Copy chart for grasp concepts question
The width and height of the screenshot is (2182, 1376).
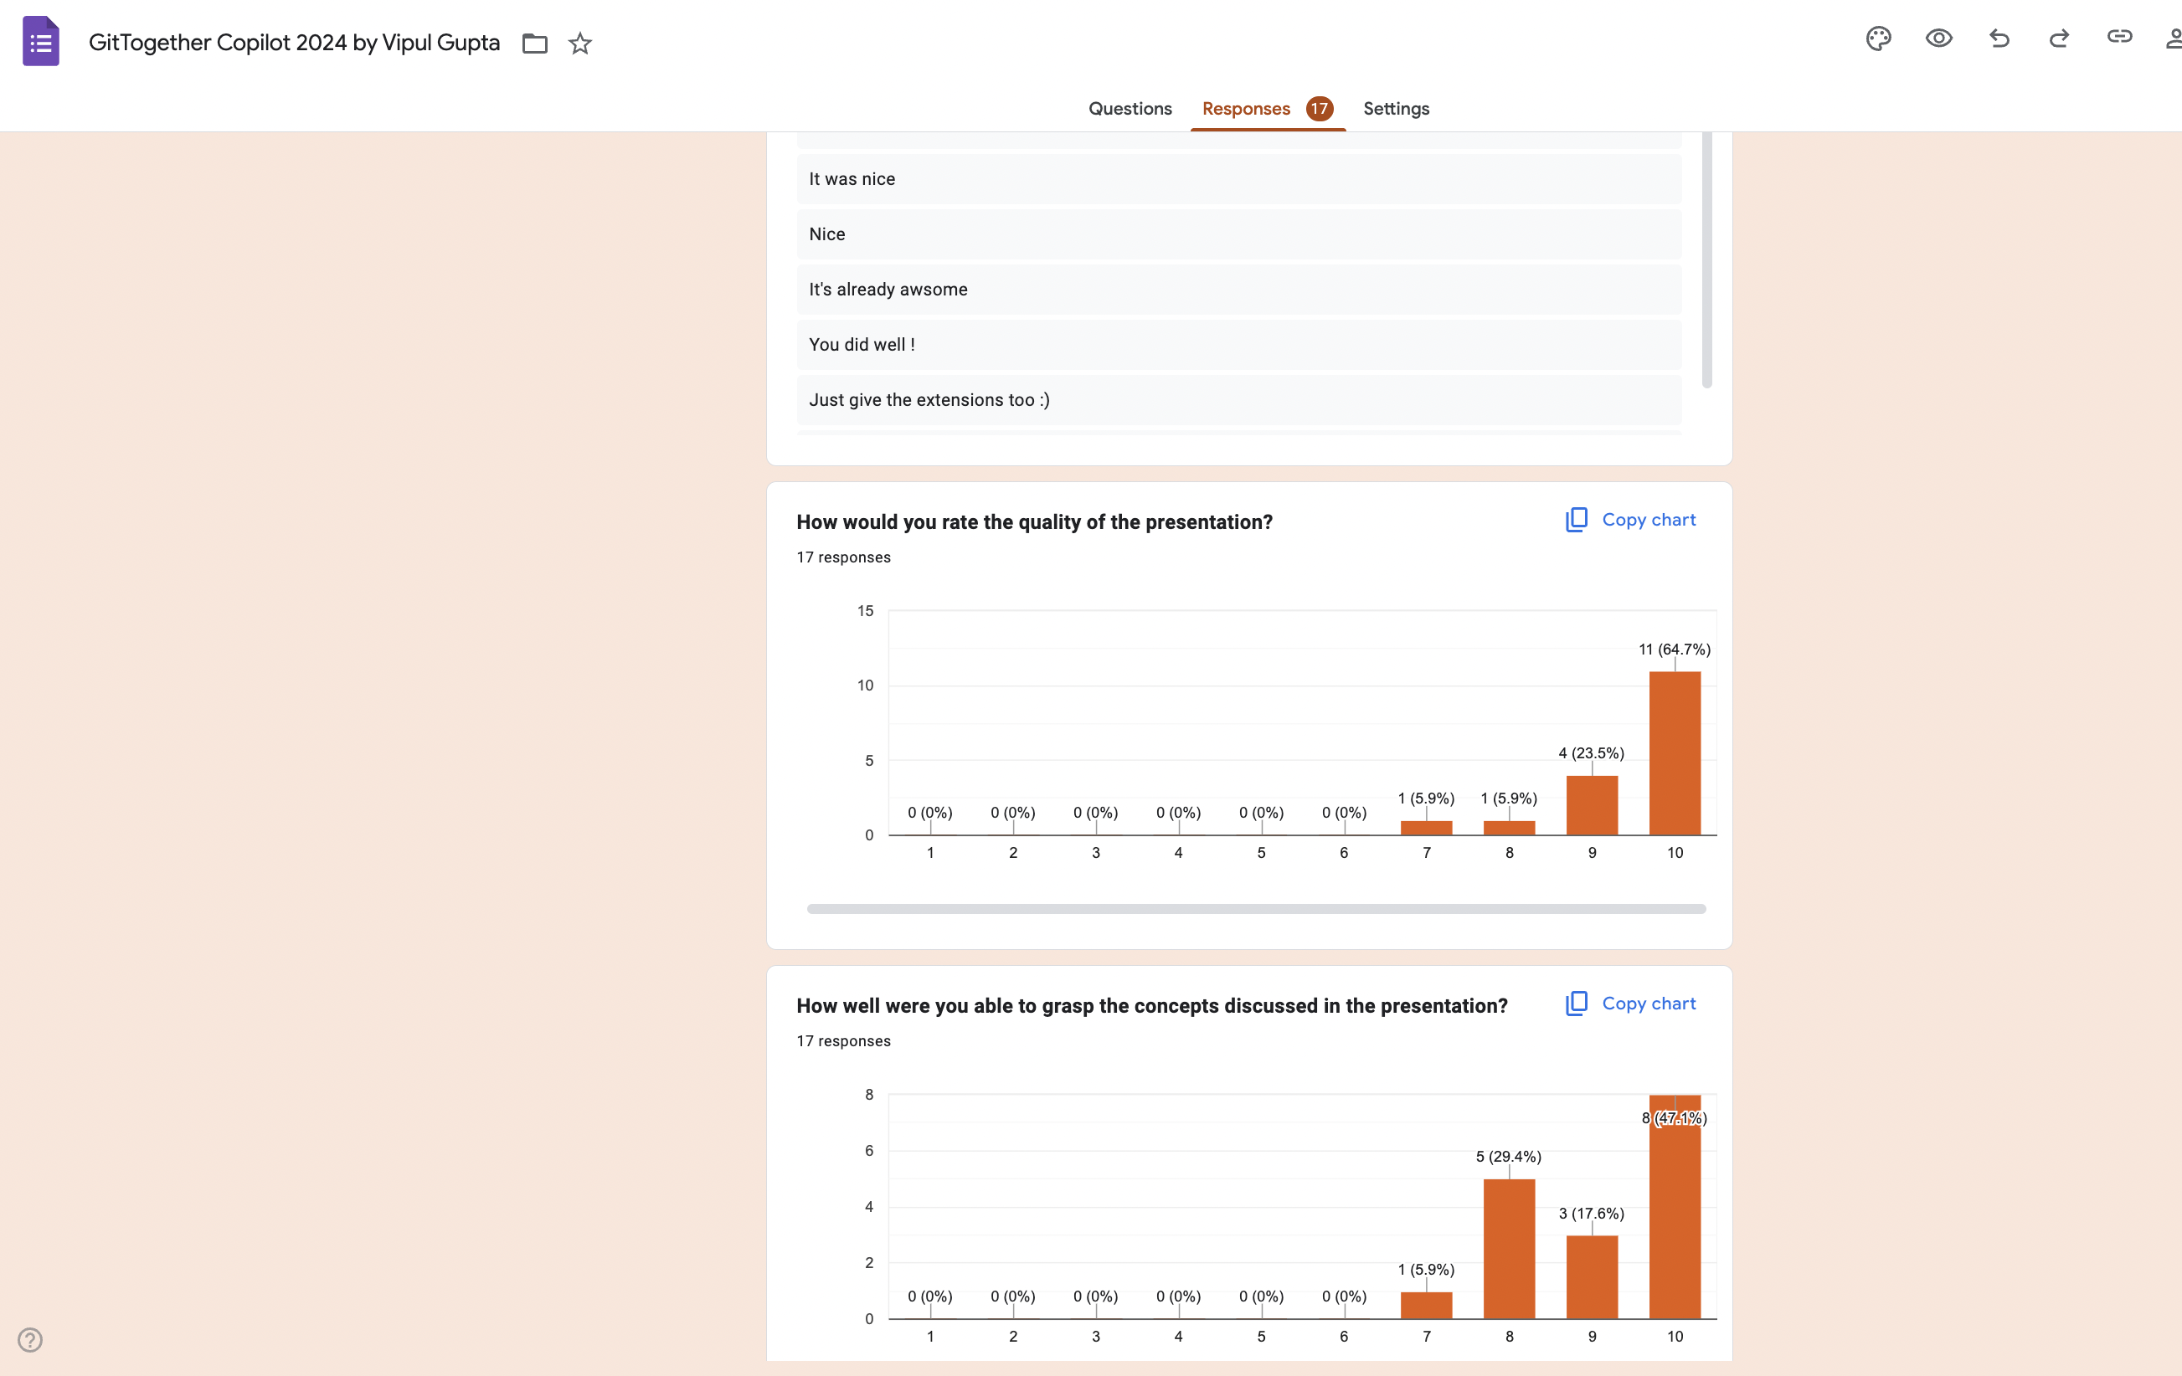point(1630,1004)
